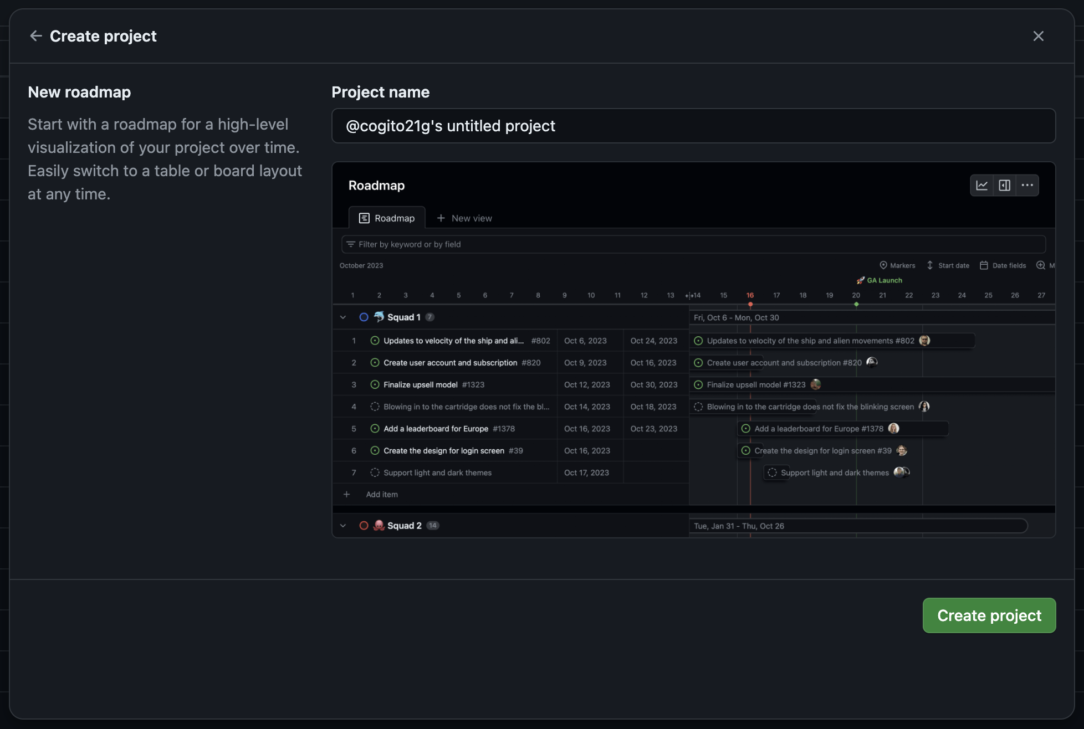
Task: Click the zoom magnifier icon in timeline header
Action: click(x=1041, y=265)
